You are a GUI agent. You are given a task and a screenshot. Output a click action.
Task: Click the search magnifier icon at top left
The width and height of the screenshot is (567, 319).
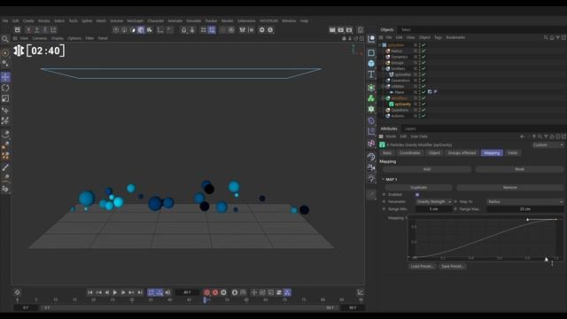[5, 39]
